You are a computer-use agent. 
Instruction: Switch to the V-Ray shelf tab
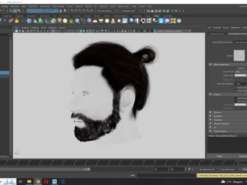pos(156,16)
